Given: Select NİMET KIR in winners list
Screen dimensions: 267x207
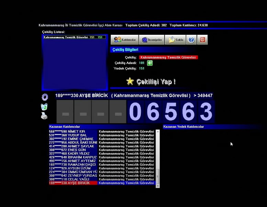Looking at the screenshot, I should [x=73, y=132].
